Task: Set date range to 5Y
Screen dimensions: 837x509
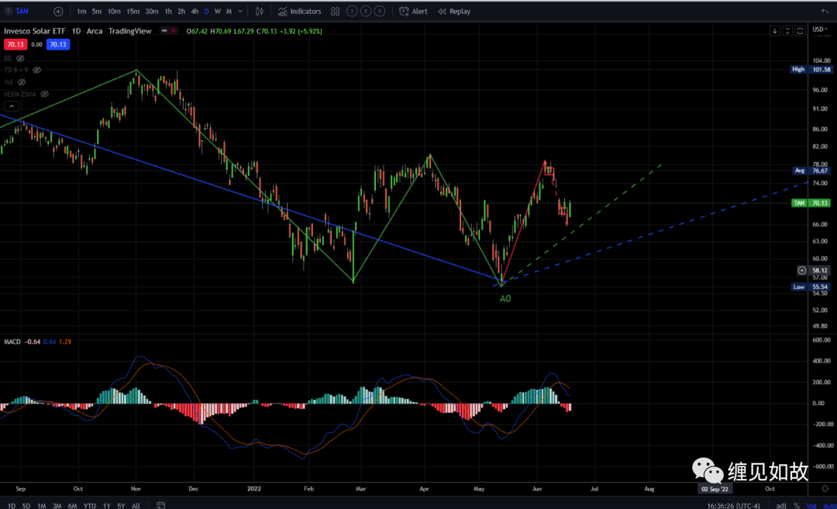Action: pos(121,505)
